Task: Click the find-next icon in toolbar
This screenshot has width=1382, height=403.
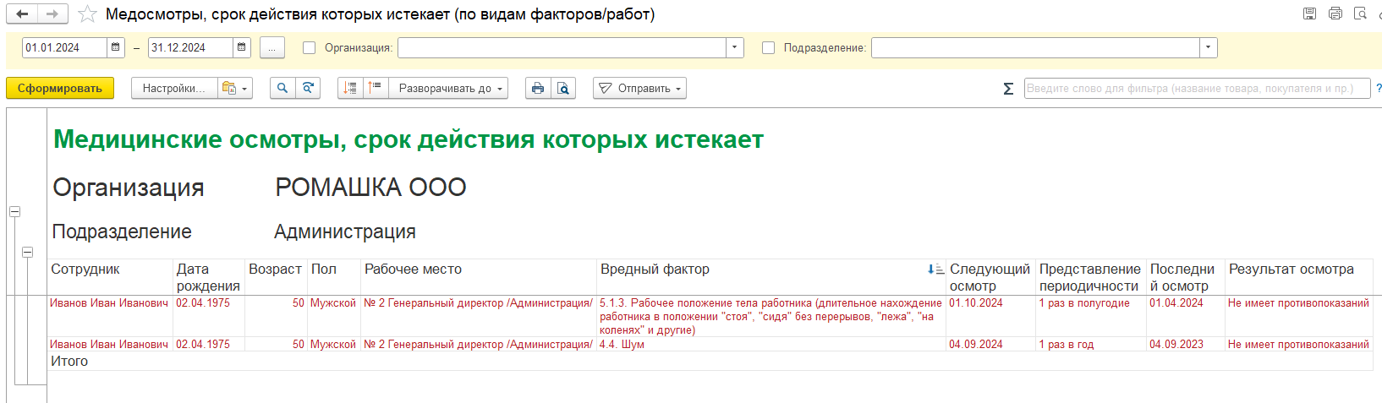Action: click(x=308, y=88)
